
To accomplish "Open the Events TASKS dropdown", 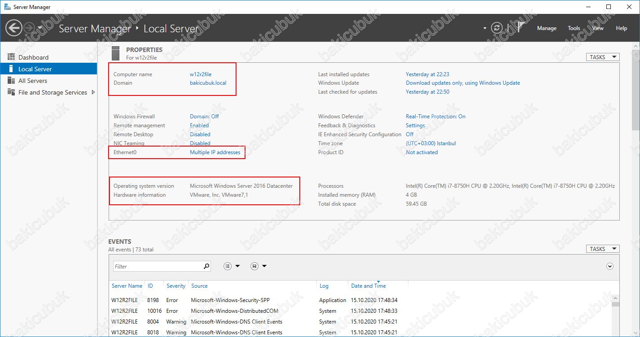I will [x=603, y=249].
